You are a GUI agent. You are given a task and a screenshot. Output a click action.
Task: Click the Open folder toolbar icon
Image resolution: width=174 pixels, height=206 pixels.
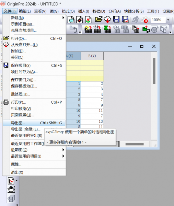(98, 19)
